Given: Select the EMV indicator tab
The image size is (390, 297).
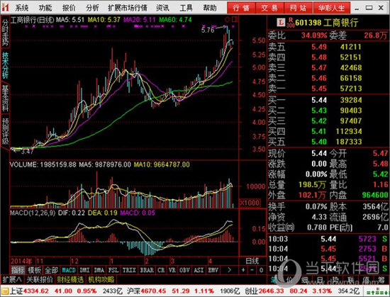Looking at the screenshot, I should tap(213, 270).
